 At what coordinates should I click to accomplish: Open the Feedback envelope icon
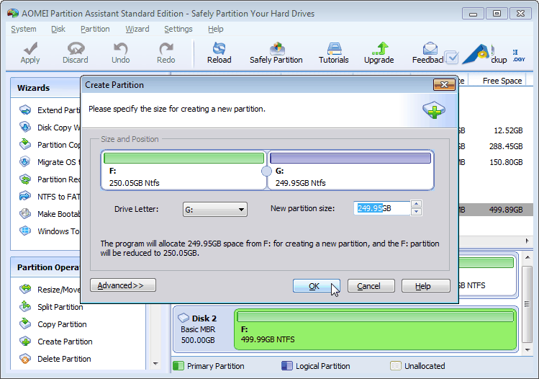coord(430,48)
